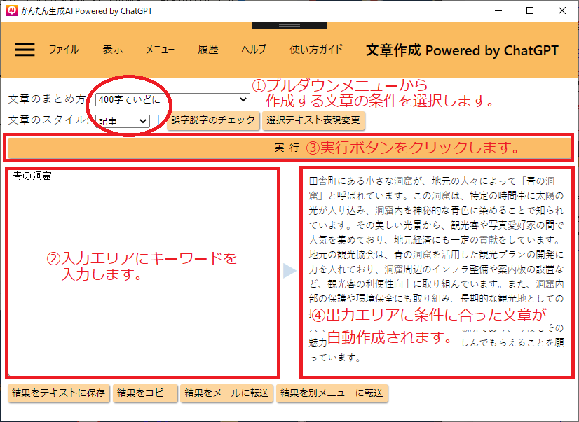
Task: Expand the 文章のスタイル dropdown
Action: coord(123,121)
